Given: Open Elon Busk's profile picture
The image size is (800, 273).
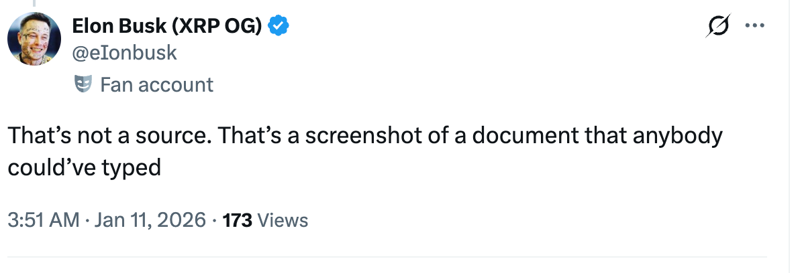Looking at the screenshot, I should pyautogui.click(x=34, y=38).
